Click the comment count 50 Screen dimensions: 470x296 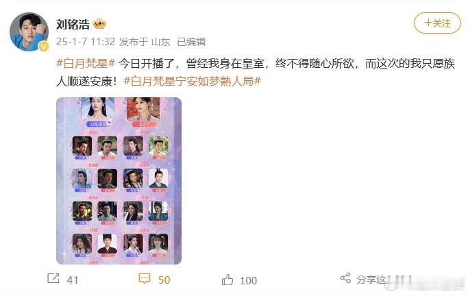coord(164,280)
